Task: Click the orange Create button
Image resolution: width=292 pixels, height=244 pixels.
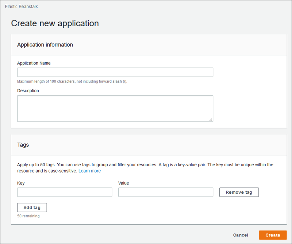Action: coord(273,235)
